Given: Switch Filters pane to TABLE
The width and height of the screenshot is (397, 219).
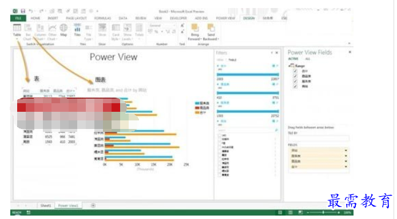Looking at the screenshot, I should coord(232,60).
